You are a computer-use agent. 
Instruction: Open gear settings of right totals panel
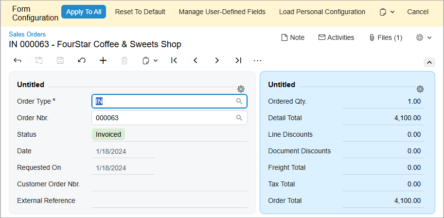[420, 89]
